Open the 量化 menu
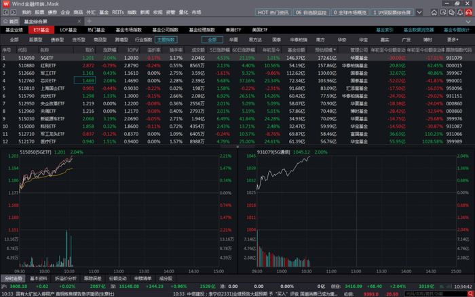Image resolution: width=475 pixels, height=297 pixels. click(184, 12)
